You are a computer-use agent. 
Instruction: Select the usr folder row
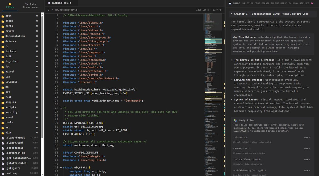click(20, 128)
